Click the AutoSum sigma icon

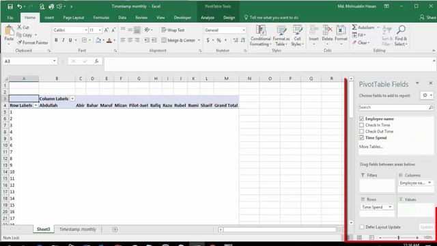click(x=354, y=27)
